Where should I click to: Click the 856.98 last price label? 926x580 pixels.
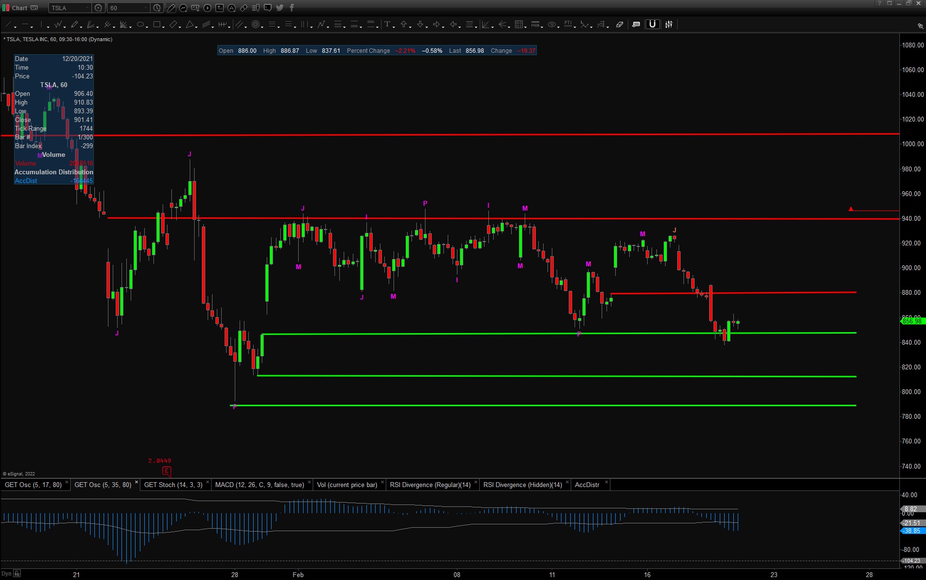pos(911,321)
